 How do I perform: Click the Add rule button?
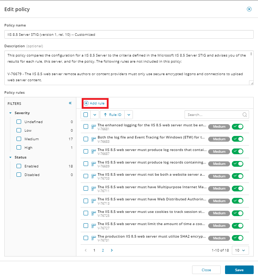point(95,103)
